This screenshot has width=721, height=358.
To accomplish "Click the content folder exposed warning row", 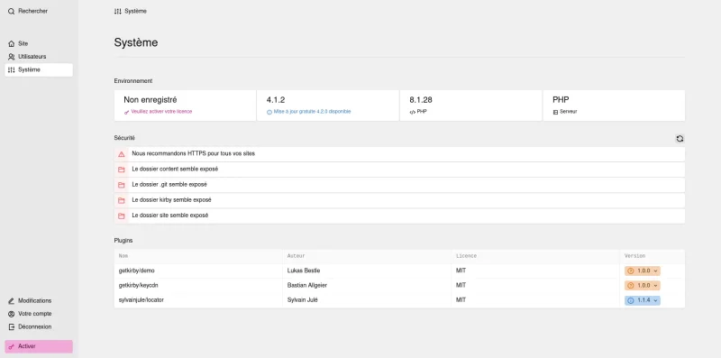I will pyautogui.click(x=399, y=170).
